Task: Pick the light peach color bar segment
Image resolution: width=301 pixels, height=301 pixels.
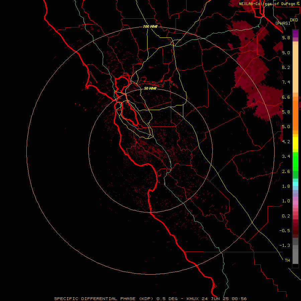Action: tap(295, 68)
